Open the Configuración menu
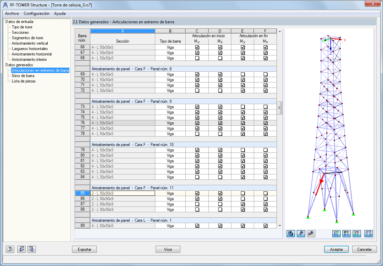This screenshot has height=266, width=383. click(x=37, y=14)
